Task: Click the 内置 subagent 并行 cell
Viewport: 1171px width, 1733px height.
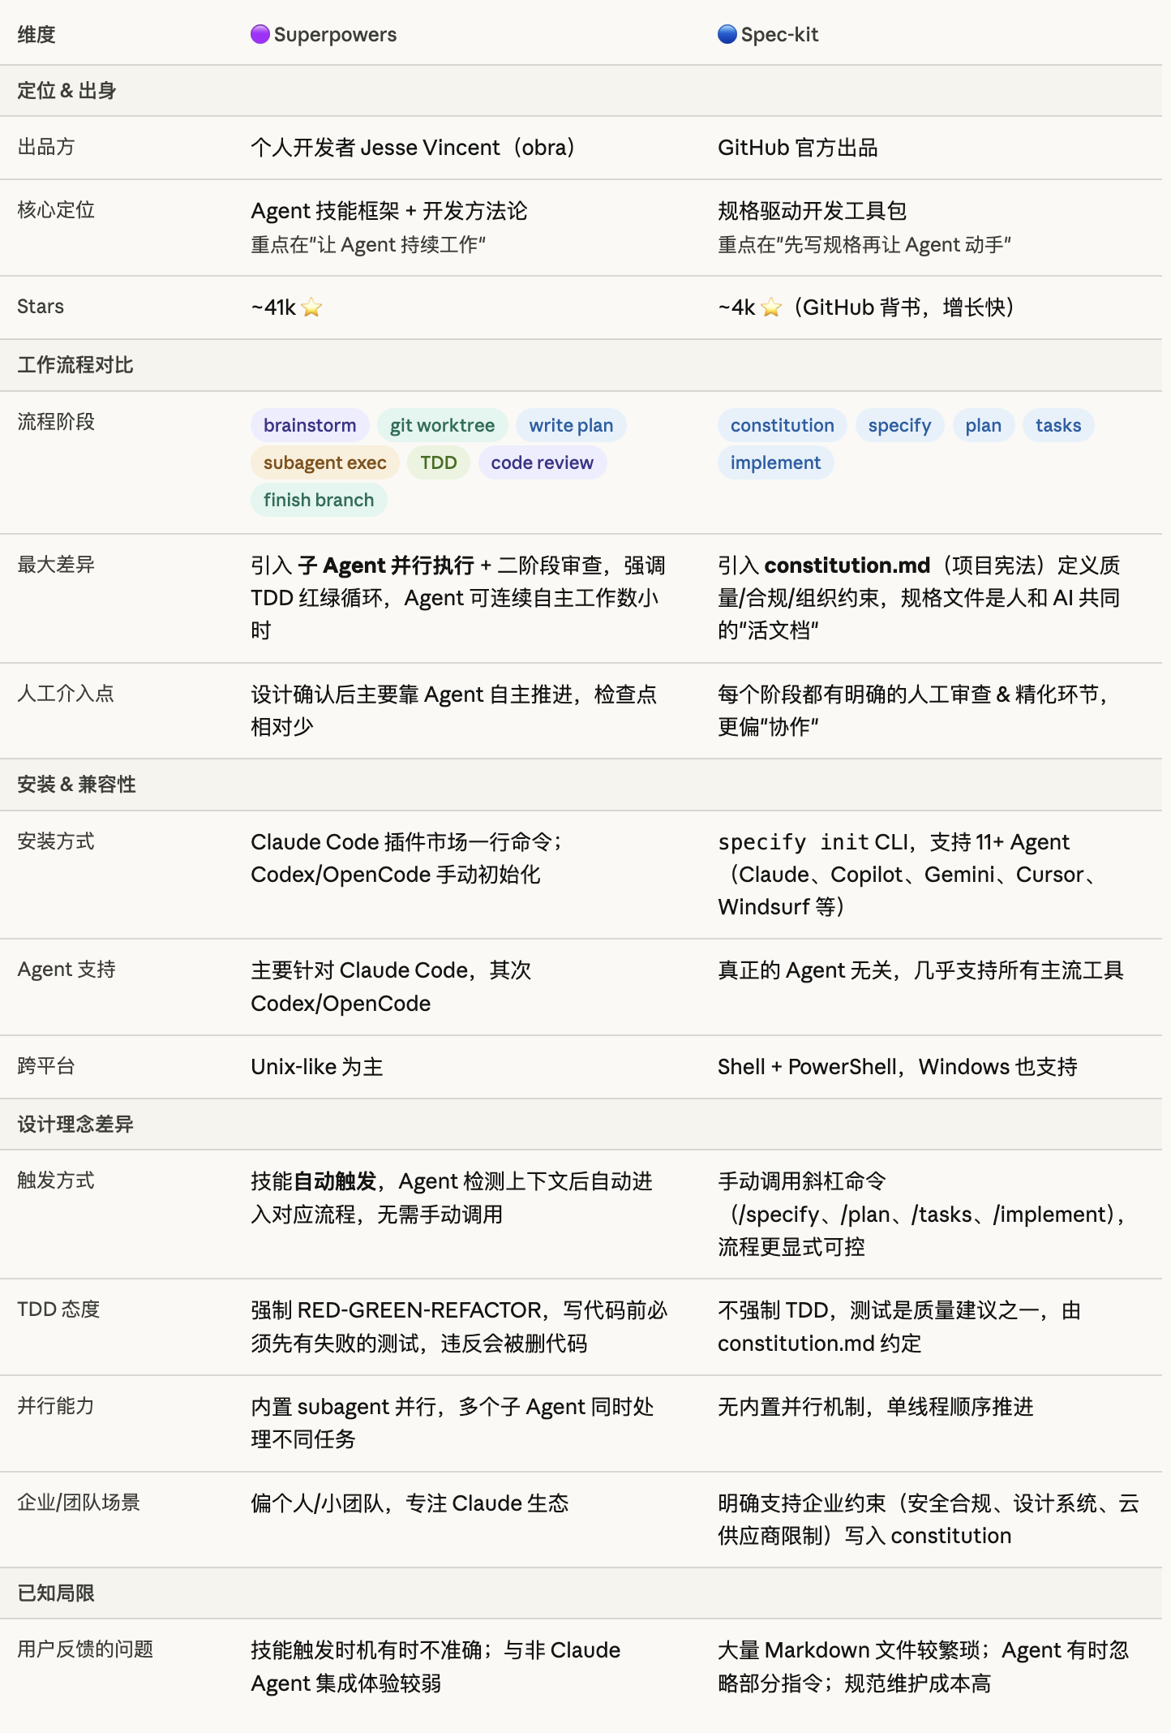Action: tap(453, 1423)
